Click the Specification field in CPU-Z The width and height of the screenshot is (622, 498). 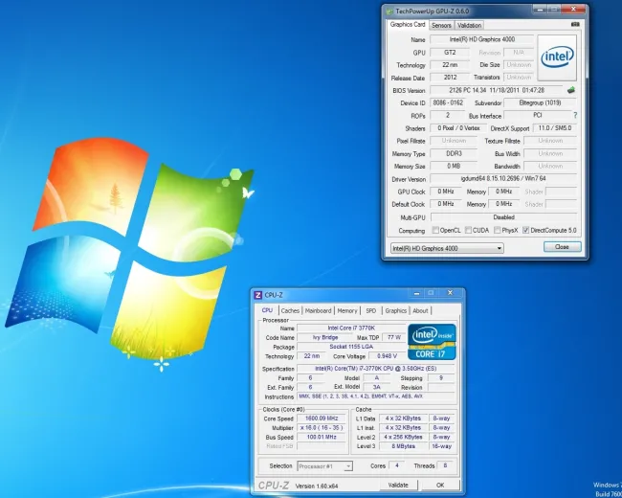tap(375, 369)
